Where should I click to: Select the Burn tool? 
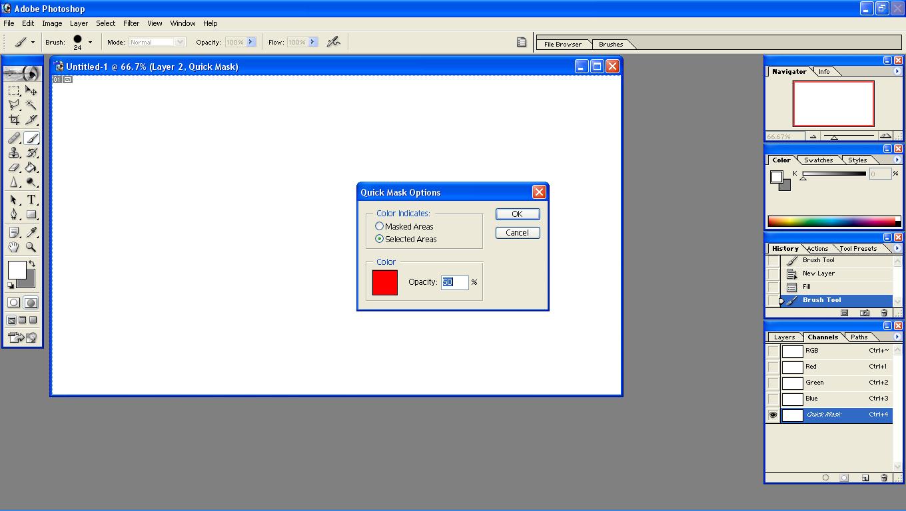pyautogui.click(x=31, y=182)
